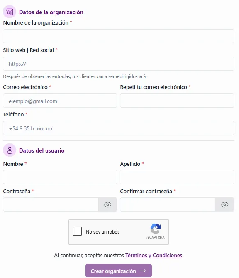Focus the Nombre de la organización field
Screen dimensions: 239x278
click(119, 36)
